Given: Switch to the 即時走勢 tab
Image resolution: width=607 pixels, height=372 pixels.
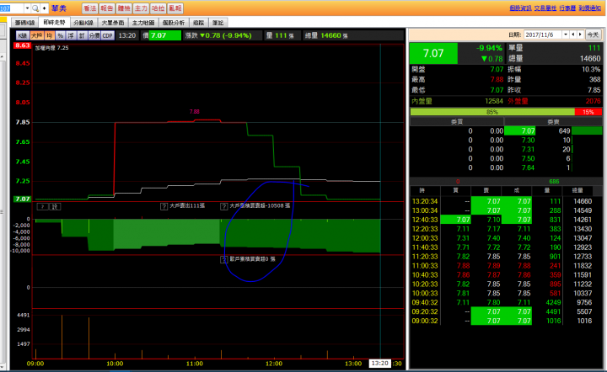Looking at the screenshot, I should pos(54,23).
